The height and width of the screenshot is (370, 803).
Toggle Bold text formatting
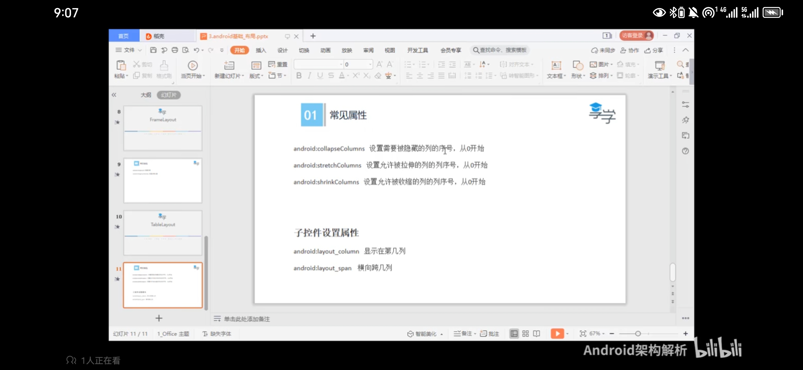[x=299, y=75]
